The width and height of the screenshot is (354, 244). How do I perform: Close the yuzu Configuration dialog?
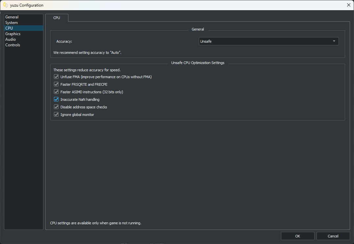tap(348, 5)
